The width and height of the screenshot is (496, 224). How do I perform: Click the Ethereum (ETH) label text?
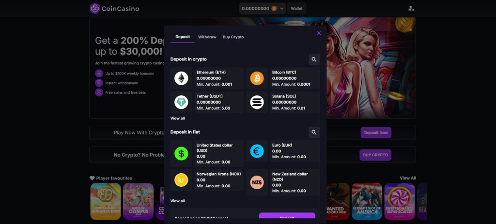click(211, 73)
